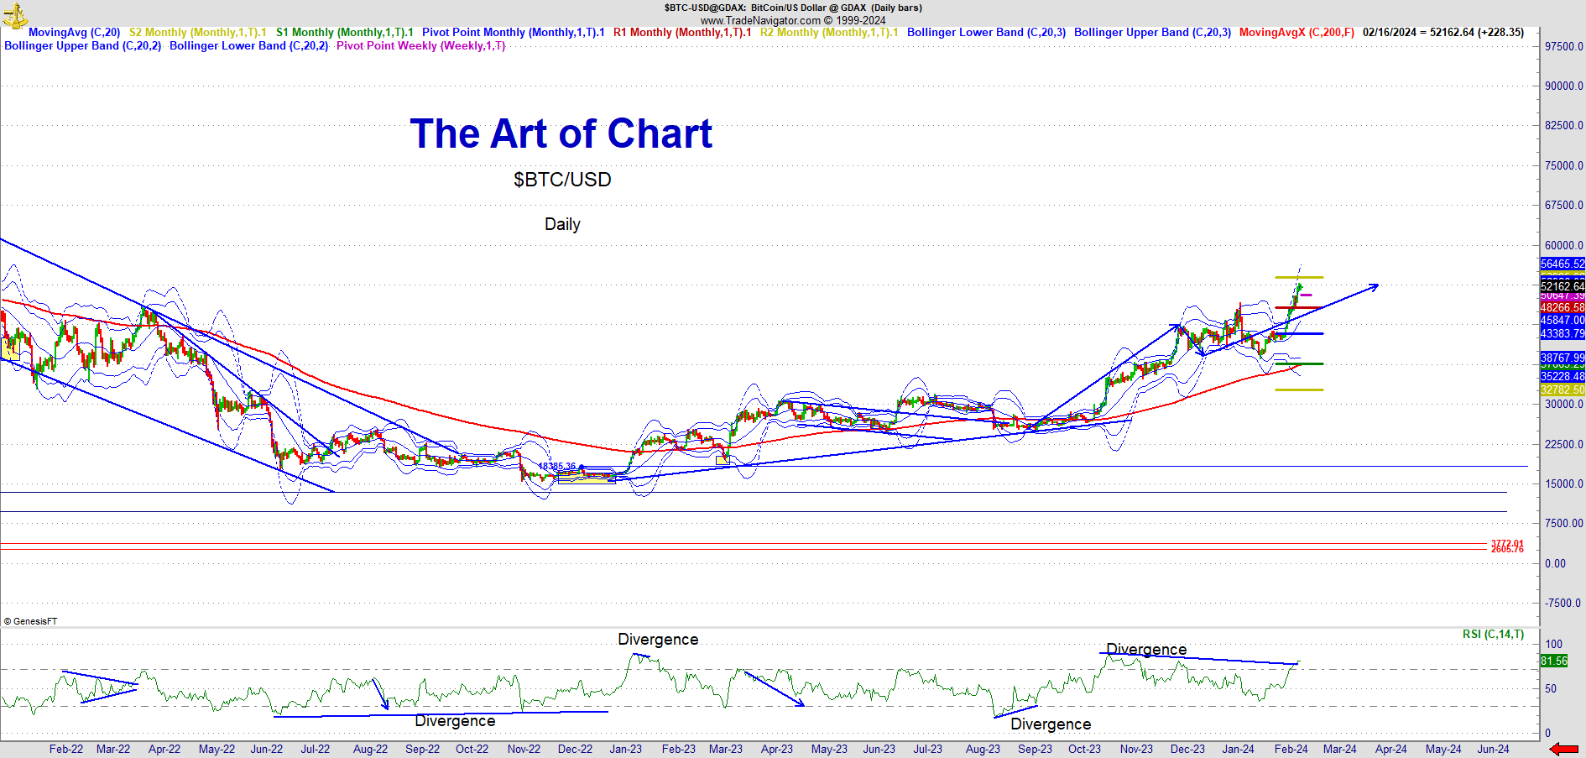Click the $BTC/USD symbol annotation

tap(562, 180)
